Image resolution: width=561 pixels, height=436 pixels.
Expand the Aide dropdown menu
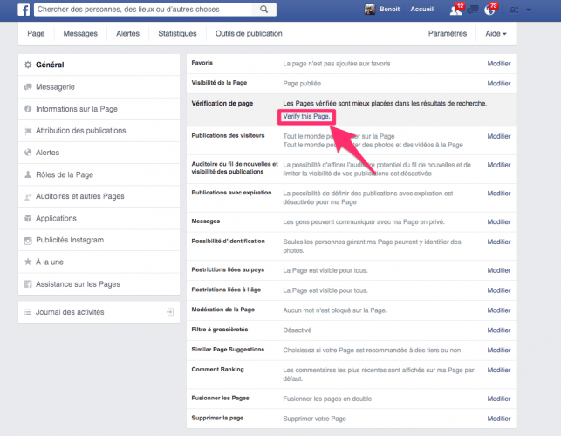pyautogui.click(x=496, y=34)
